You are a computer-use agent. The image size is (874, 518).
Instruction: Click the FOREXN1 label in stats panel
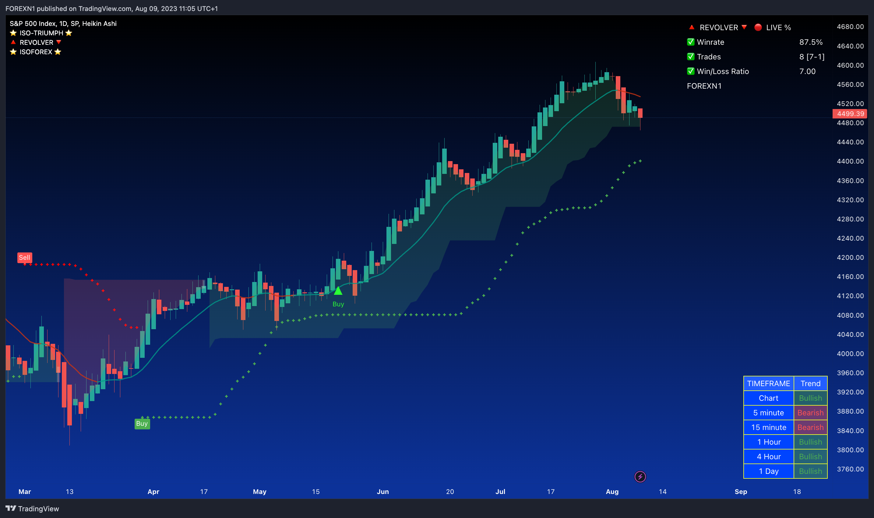point(704,86)
